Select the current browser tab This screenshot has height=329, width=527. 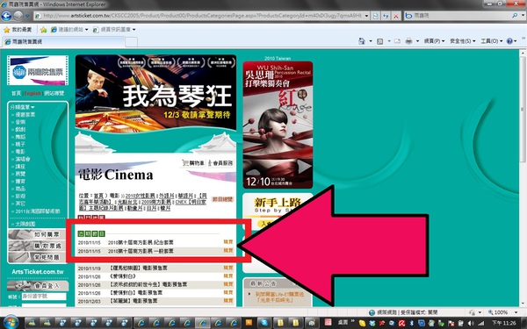(63, 41)
